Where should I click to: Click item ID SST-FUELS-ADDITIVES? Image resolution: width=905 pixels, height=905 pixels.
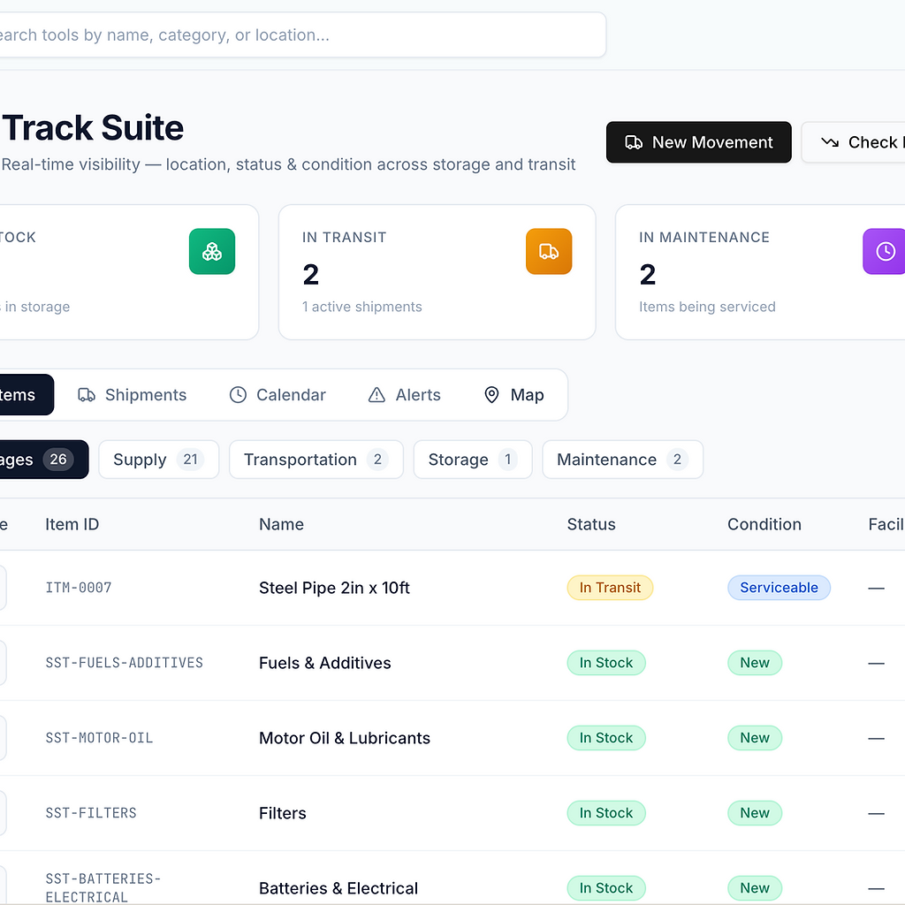tap(124, 663)
